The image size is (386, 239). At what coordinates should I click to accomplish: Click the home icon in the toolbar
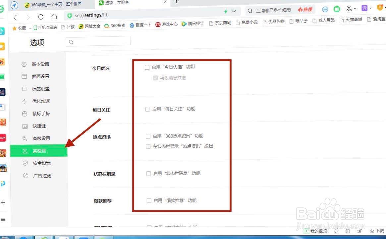pos(55,15)
